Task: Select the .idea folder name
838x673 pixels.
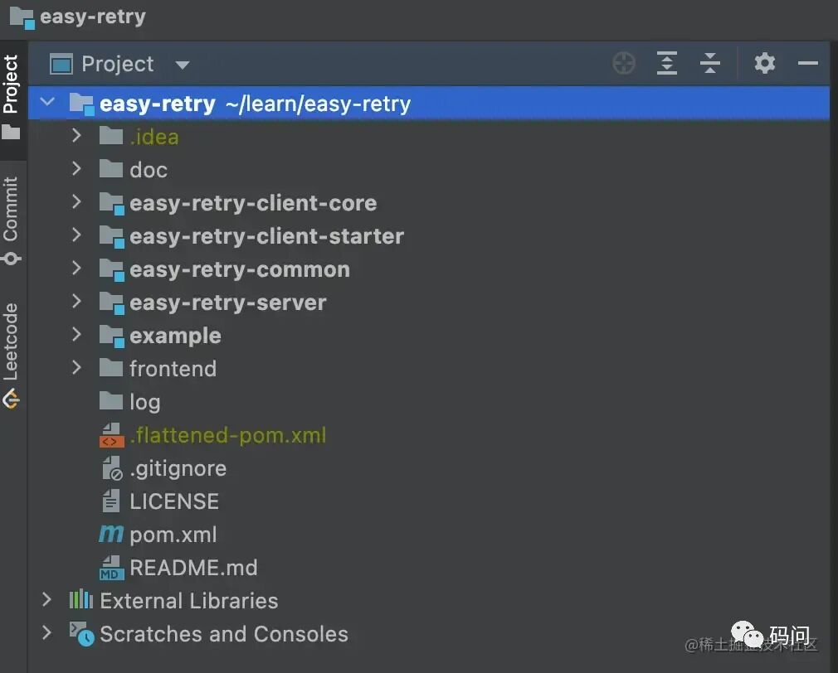Action: [x=154, y=137]
